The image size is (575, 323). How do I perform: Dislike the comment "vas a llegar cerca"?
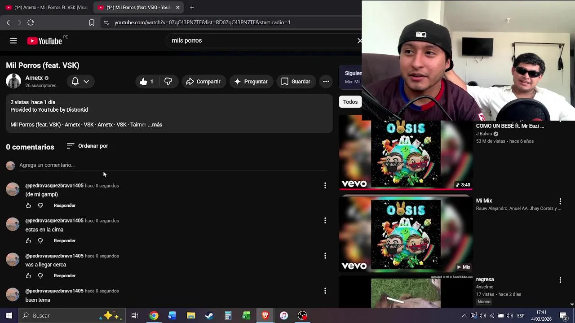tap(40, 276)
